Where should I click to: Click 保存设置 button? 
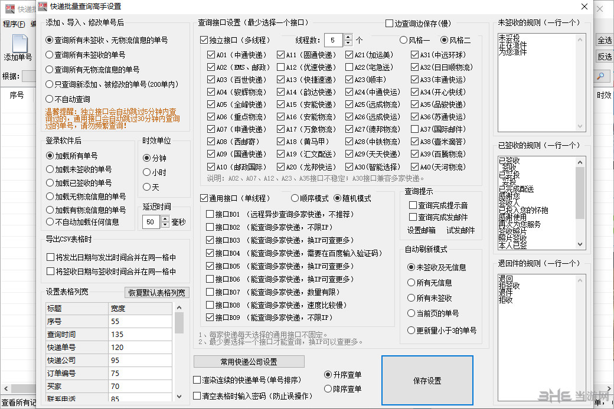click(427, 381)
